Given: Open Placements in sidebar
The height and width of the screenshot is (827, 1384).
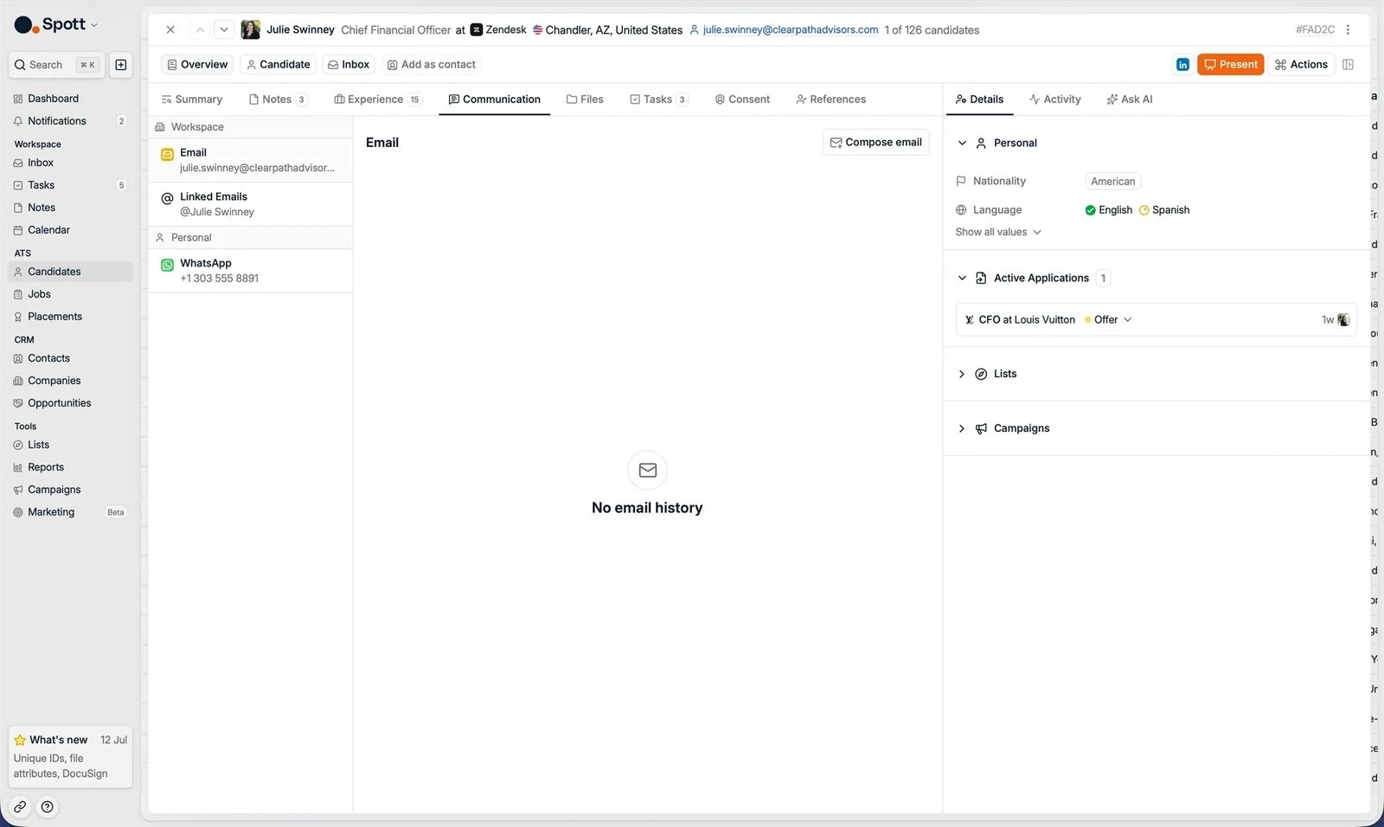Looking at the screenshot, I should pos(70,317).
